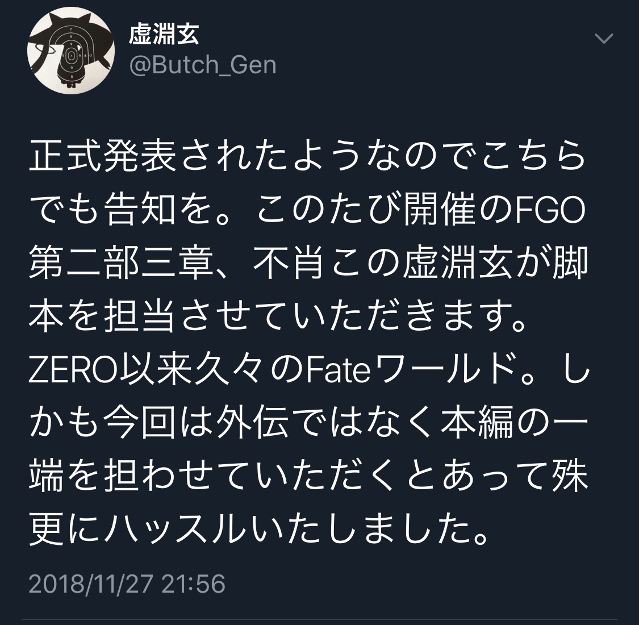The height and width of the screenshot is (625, 639).
Task: Visit the @Butch_Gen handle link
Action: (203, 65)
